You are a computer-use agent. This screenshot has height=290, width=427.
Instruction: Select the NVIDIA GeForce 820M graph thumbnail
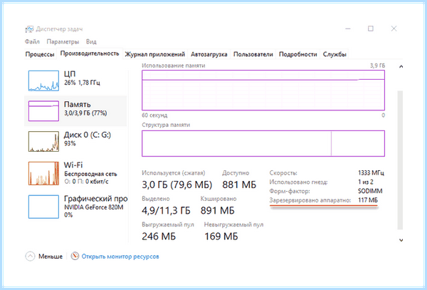(x=43, y=207)
